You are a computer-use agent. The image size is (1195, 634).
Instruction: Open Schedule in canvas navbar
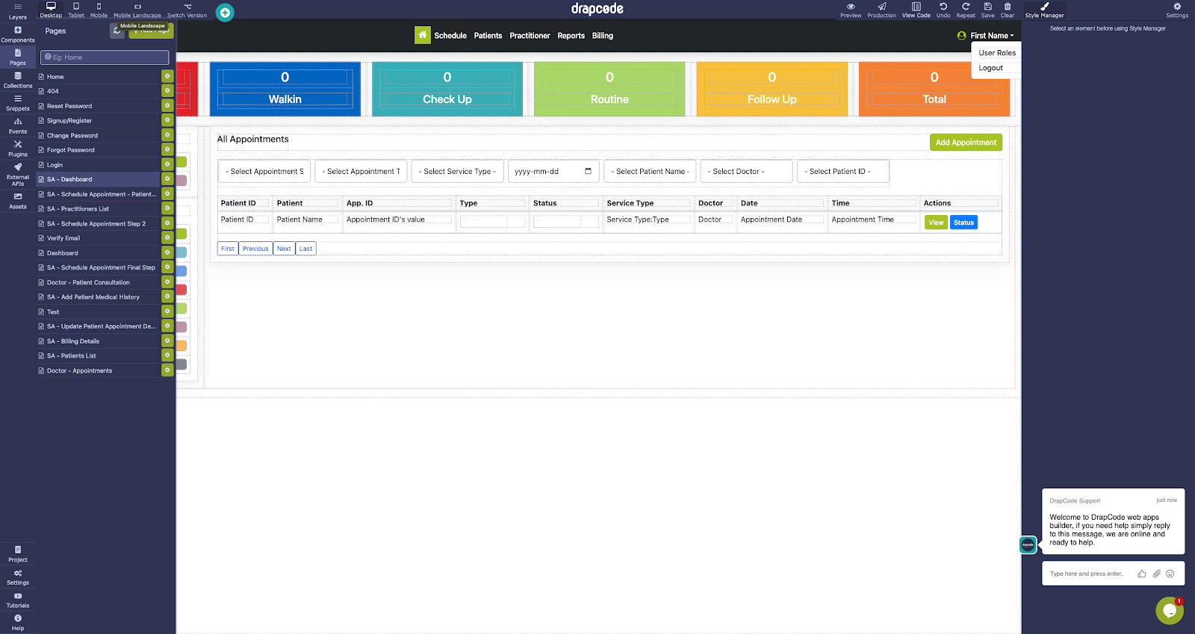coord(450,35)
